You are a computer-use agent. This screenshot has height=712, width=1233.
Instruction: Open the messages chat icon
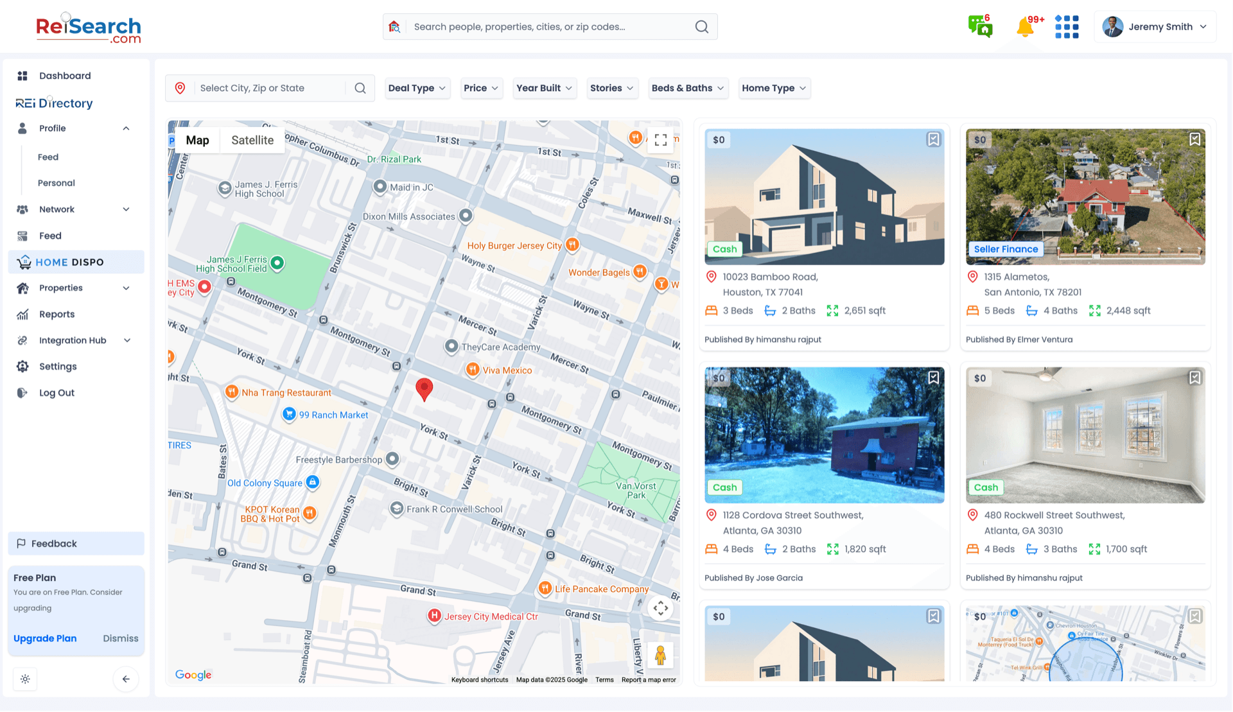coord(980,26)
